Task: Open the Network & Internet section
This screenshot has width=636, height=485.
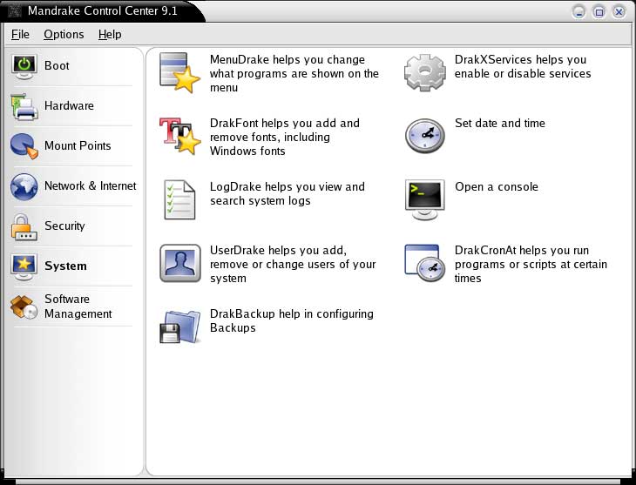Action: tap(90, 186)
